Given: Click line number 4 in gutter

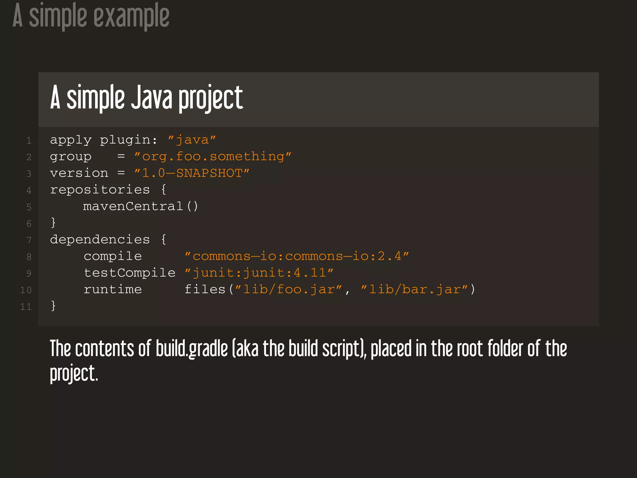Looking at the screenshot, I should (x=29, y=190).
